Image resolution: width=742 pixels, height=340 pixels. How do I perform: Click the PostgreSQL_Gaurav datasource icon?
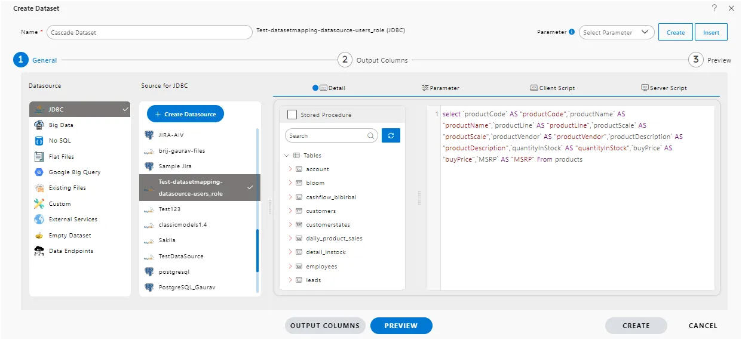[149, 287]
